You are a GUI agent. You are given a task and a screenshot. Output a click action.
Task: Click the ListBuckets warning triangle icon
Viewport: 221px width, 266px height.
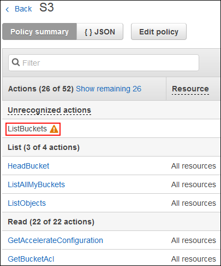pos(54,129)
